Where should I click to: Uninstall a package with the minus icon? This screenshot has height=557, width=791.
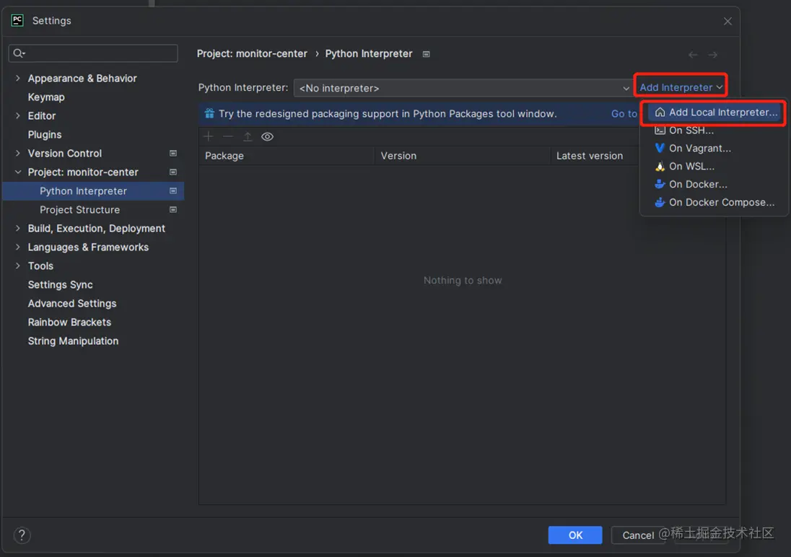click(228, 136)
